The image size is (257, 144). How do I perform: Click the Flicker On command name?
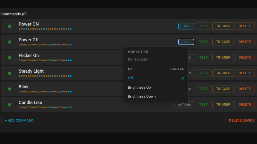tap(29, 55)
